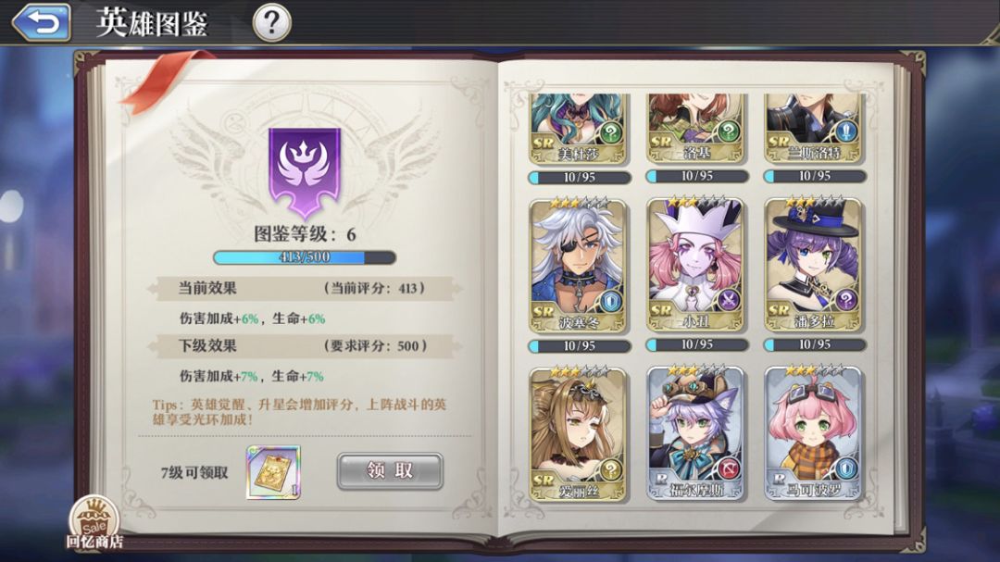Select the 潘多拉 hero card
Image resolution: width=1000 pixels, height=562 pixels.
[x=815, y=266]
